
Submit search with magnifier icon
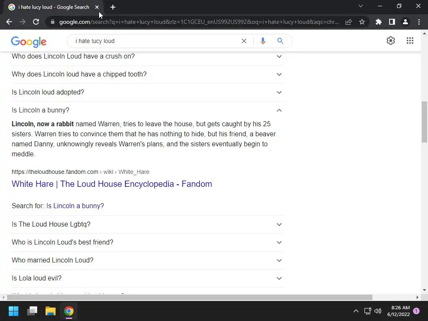click(x=280, y=41)
